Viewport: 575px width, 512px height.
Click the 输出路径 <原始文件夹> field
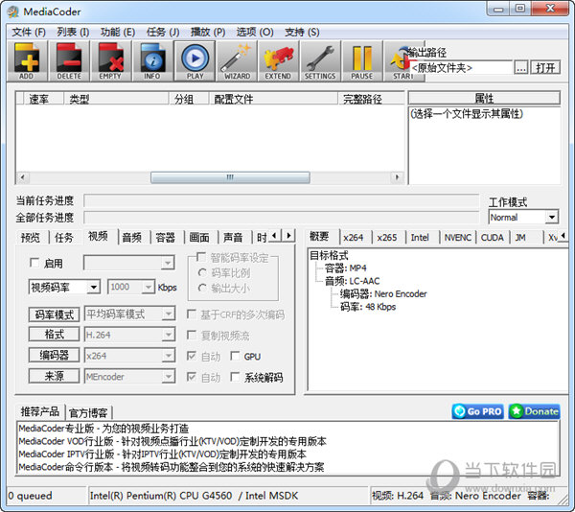point(460,68)
